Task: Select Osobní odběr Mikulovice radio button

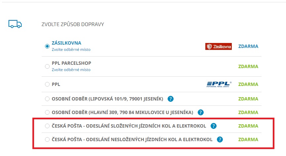Action: pyautogui.click(x=47, y=112)
